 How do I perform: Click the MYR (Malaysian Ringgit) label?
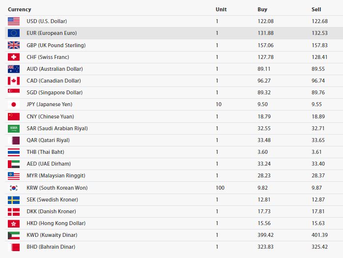pyautogui.click(x=56, y=175)
